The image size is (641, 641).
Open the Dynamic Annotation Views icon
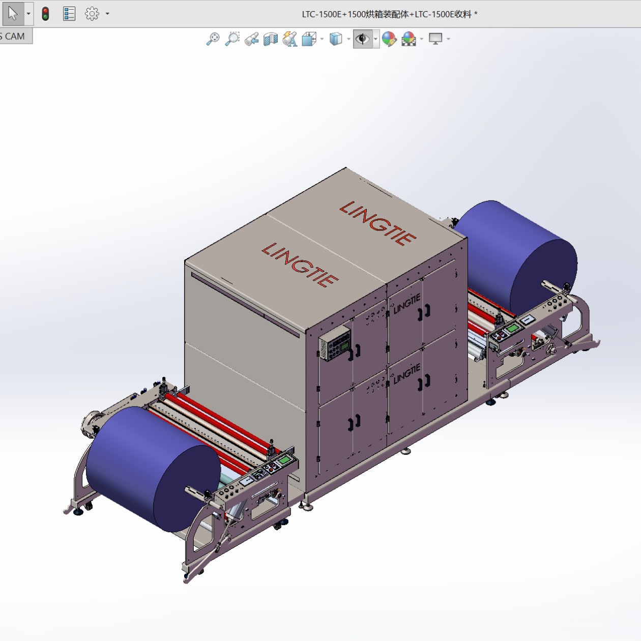pos(290,39)
